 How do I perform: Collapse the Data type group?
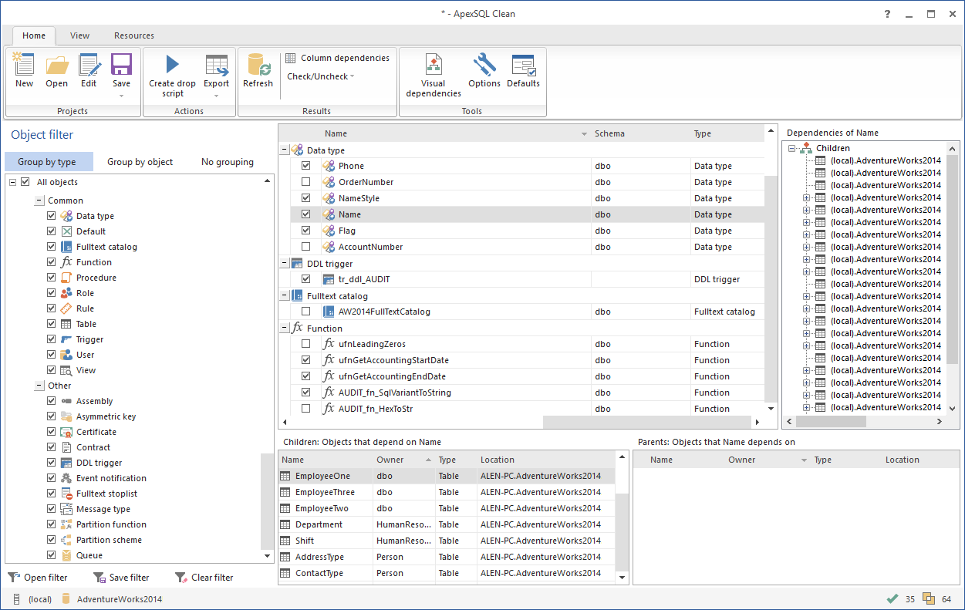tap(285, 150)
